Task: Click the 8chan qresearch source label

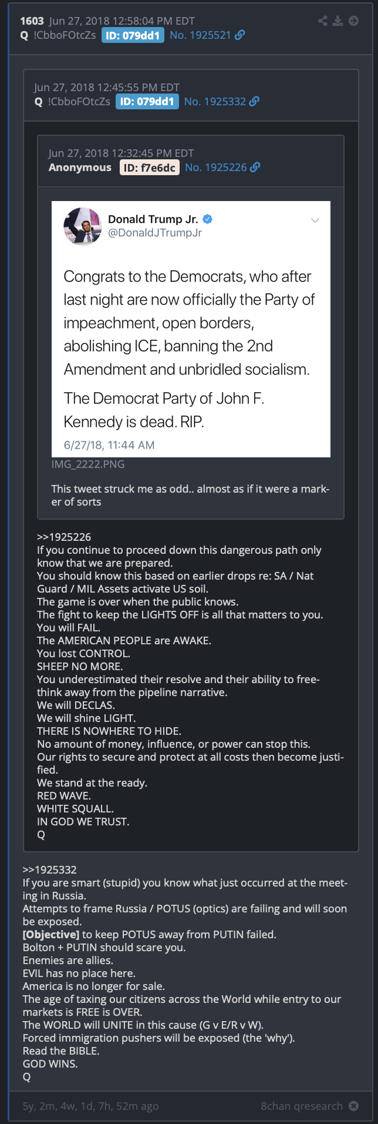Action: 302,1106
